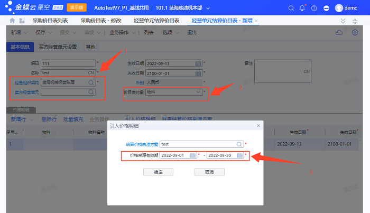The height and width of the screenshot is (213, 370).
Task: Click 批量填充 in price detail toolbar
Action: point(73,119)
